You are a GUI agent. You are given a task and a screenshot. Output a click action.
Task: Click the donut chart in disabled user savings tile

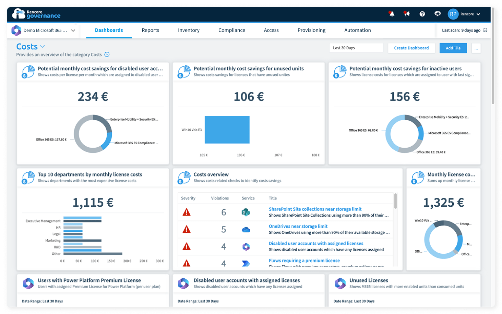(x=93, y=134)
